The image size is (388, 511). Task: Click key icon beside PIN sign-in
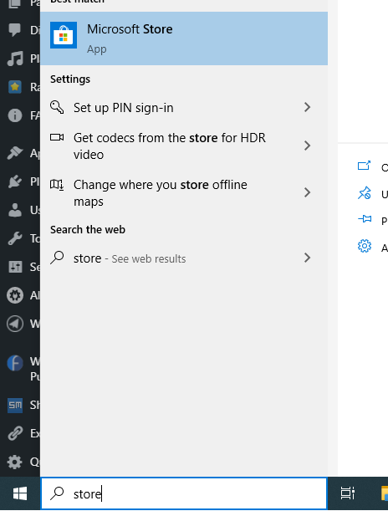[x=57, y=107]
